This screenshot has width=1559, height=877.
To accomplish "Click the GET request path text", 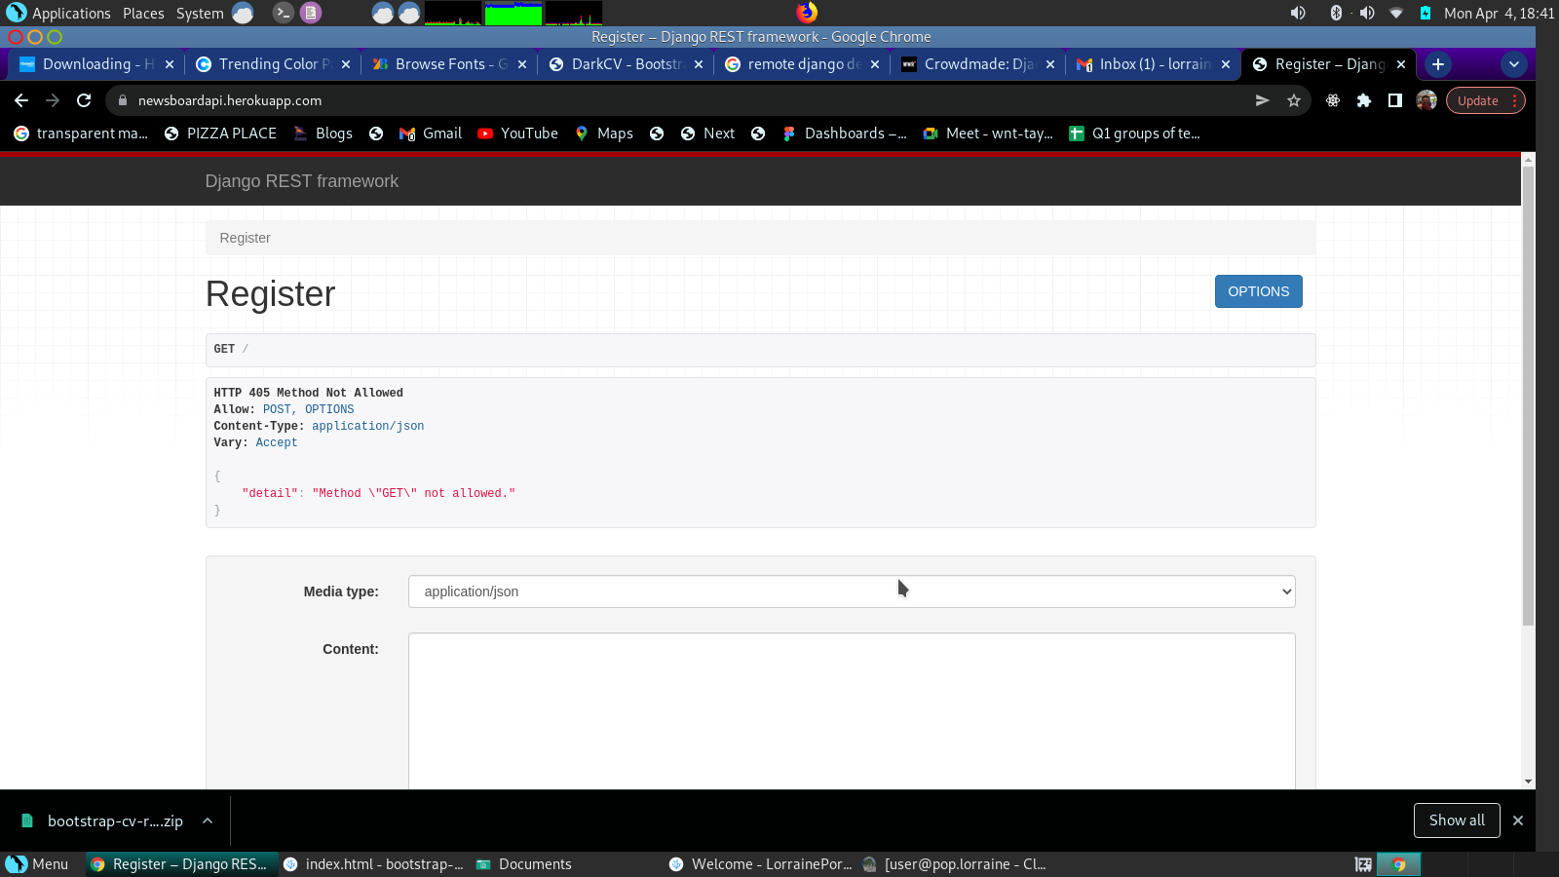I will click(x=231, y=349).
